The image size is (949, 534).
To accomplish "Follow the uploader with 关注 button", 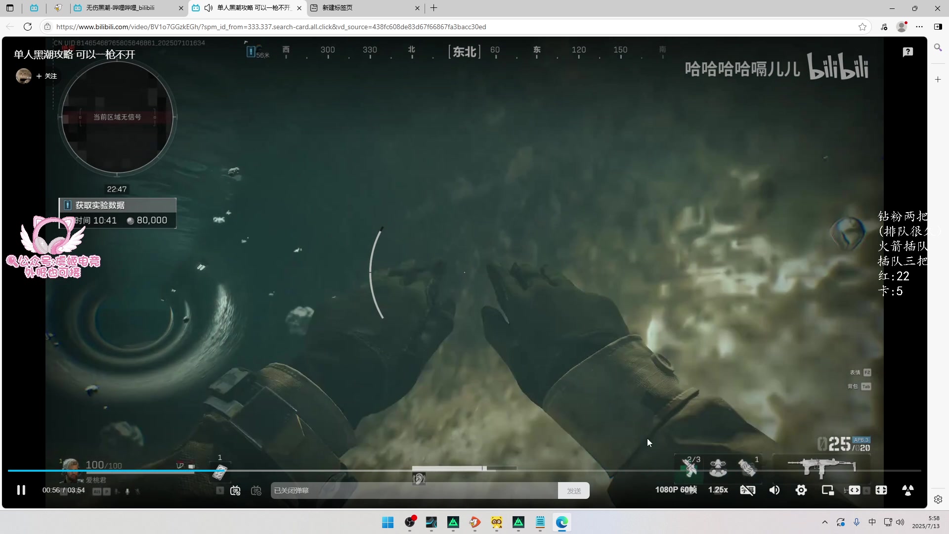I will 47,76.
